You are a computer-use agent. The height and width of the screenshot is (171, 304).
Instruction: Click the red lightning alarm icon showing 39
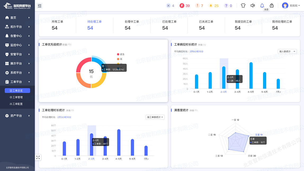(182, 6)
